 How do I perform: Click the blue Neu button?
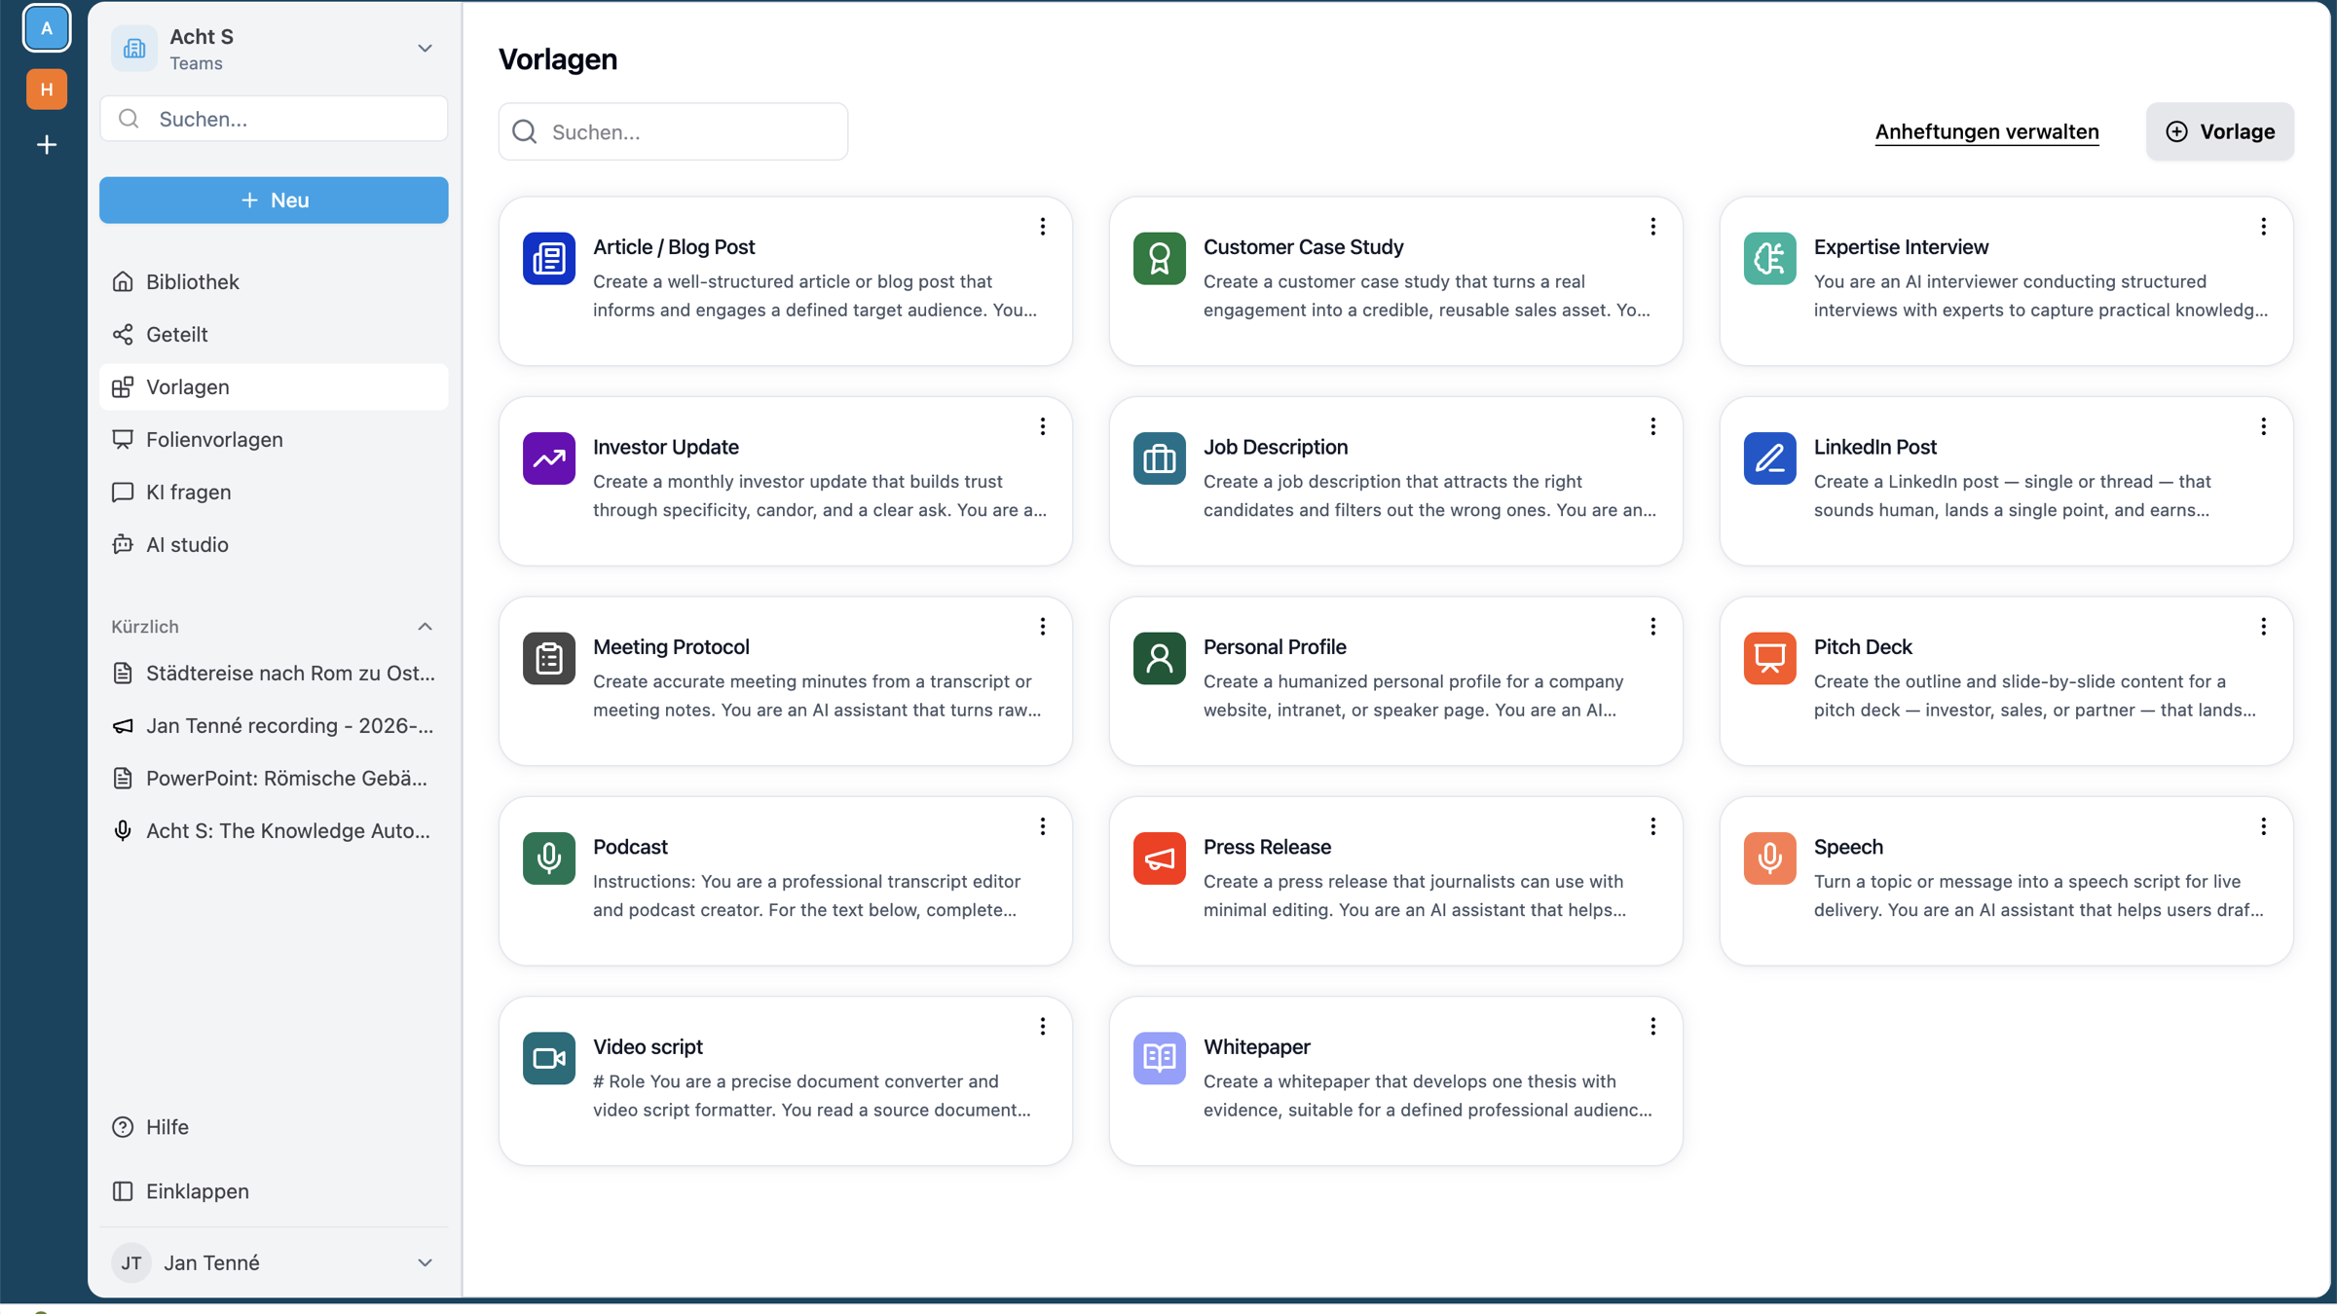tap(274, 201)
